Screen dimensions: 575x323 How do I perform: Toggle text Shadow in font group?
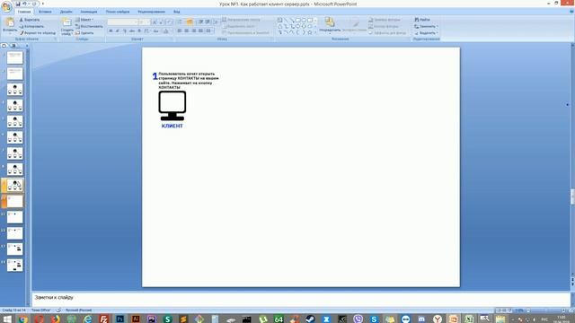(139, 31)
